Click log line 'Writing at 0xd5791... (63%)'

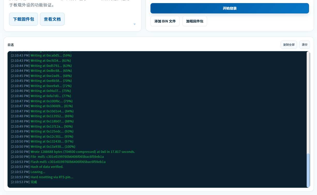41,66
